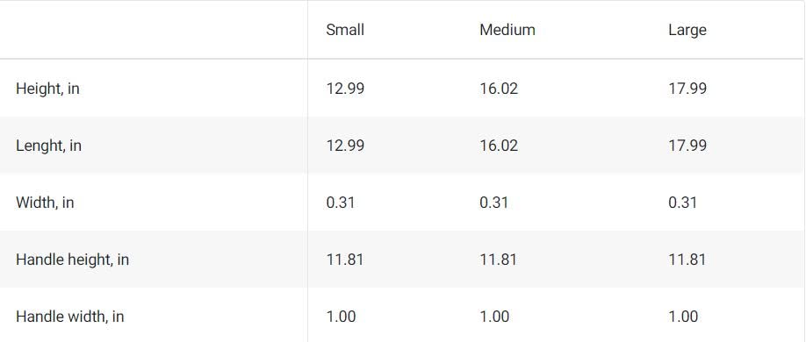Select Medium Lenght value 16.02
This screenshot has width=806, height=342.
[x=499, y=146]
